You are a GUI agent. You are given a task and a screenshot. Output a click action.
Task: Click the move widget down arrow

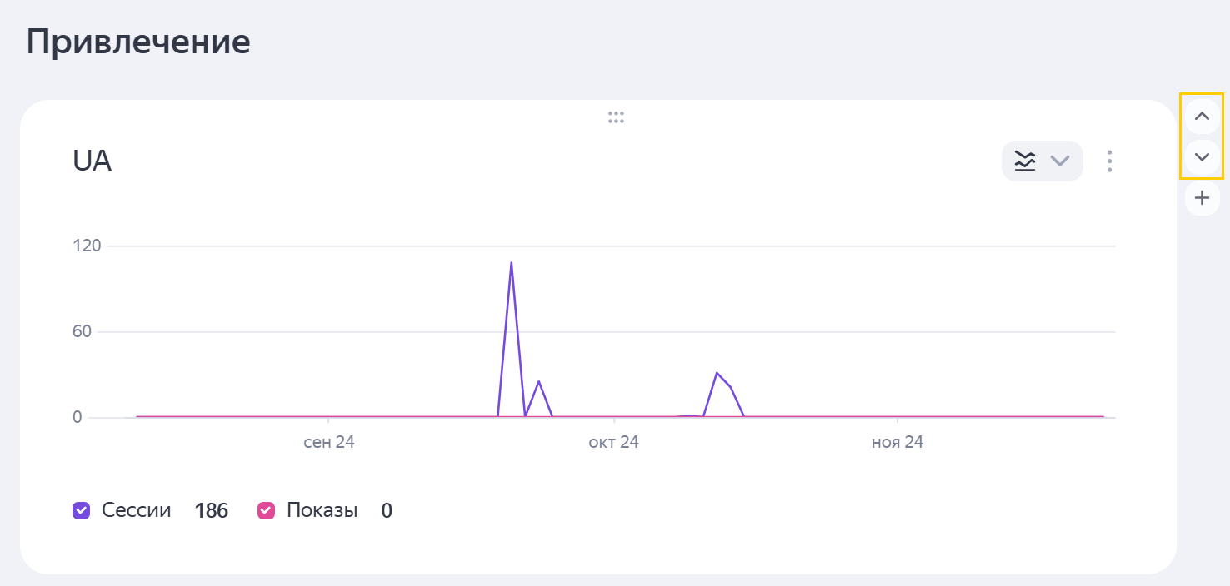[1201, 156]
